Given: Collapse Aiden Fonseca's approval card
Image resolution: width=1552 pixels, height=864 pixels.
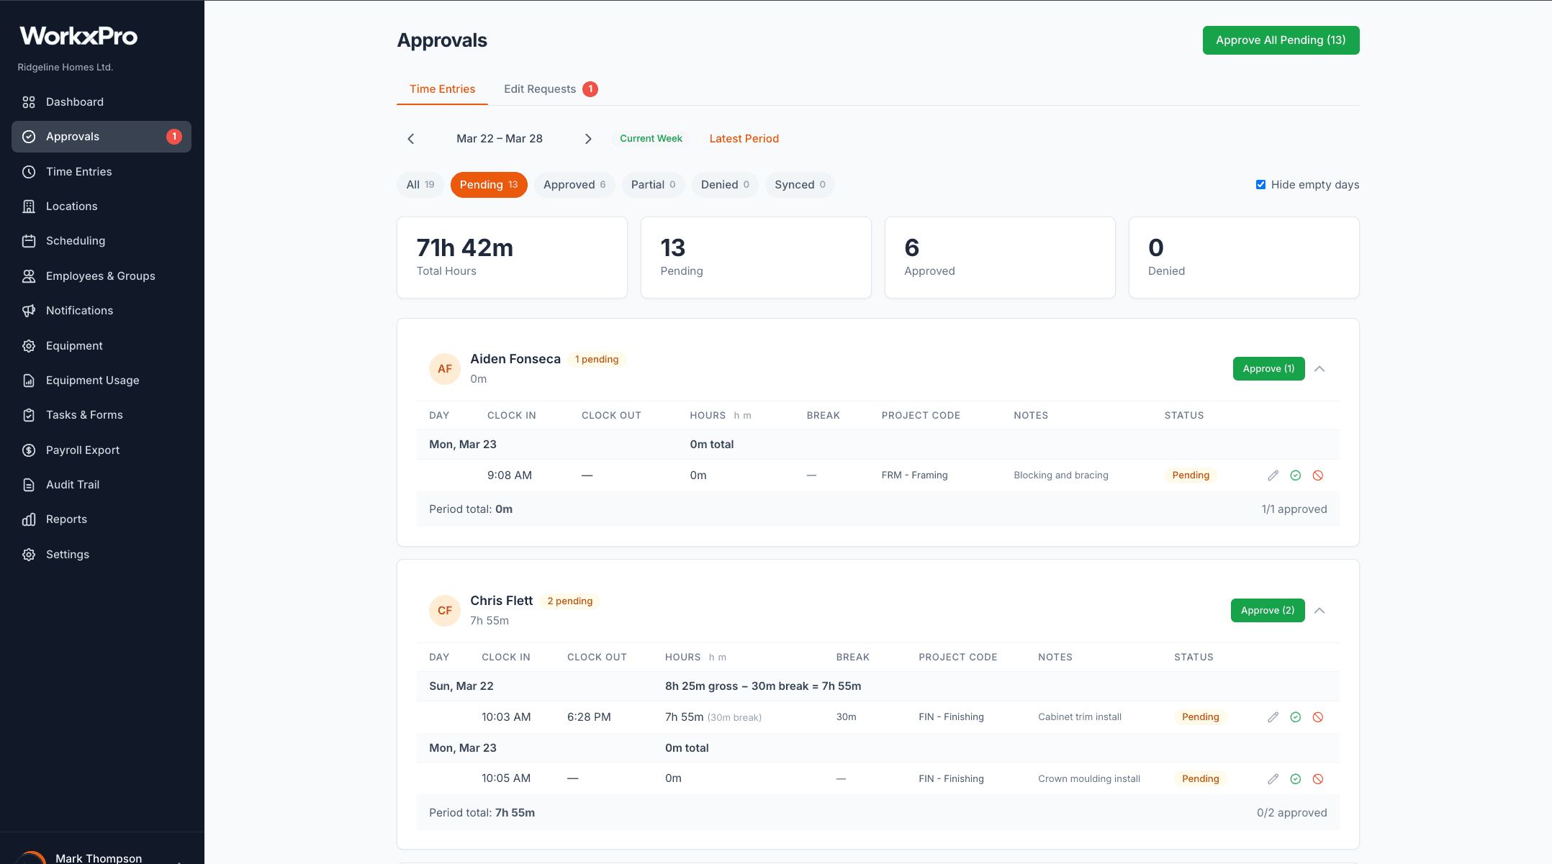Looking at the screenshot, I should point(1320,368).
